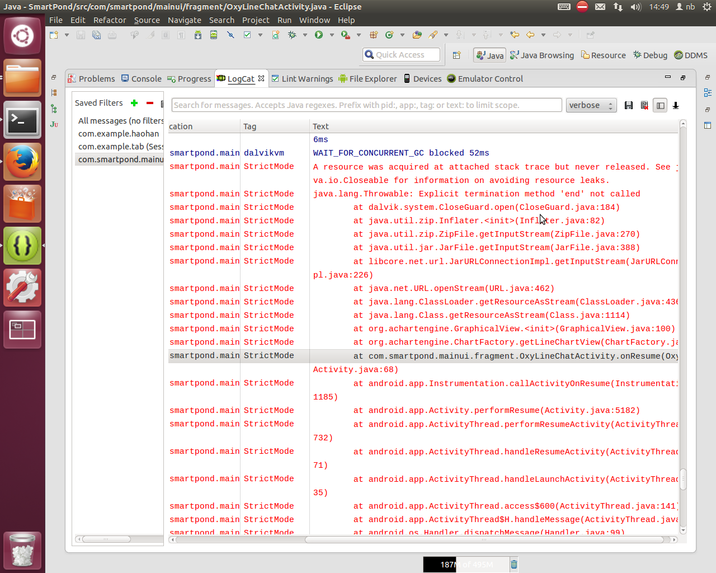Open the File menu
This screenshot has width=716, height=573.
(x=56, y=20)
